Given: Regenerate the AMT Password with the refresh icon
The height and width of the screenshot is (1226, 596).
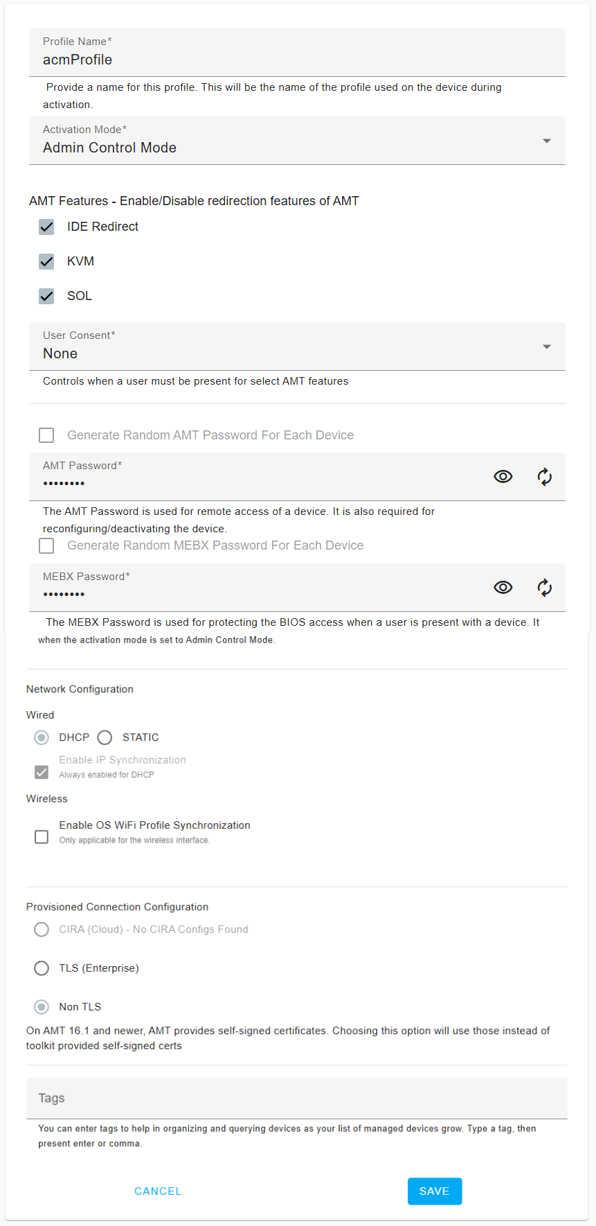Looking at the screenshot, I should tap(544, 476).
